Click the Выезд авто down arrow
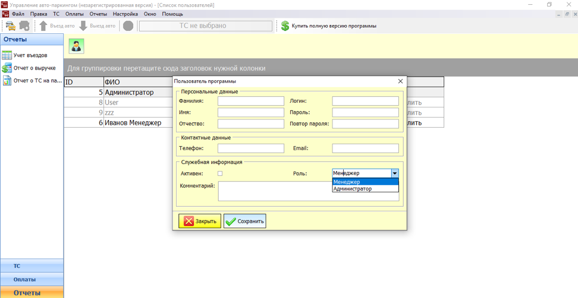Image resolution: width=578 pixels, height=298 pixels. pyautogui.click(x=83, y=26)
